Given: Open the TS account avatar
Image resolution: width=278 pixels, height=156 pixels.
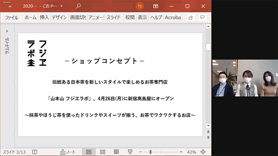Looking at the screenshot, I should point(140,6).
